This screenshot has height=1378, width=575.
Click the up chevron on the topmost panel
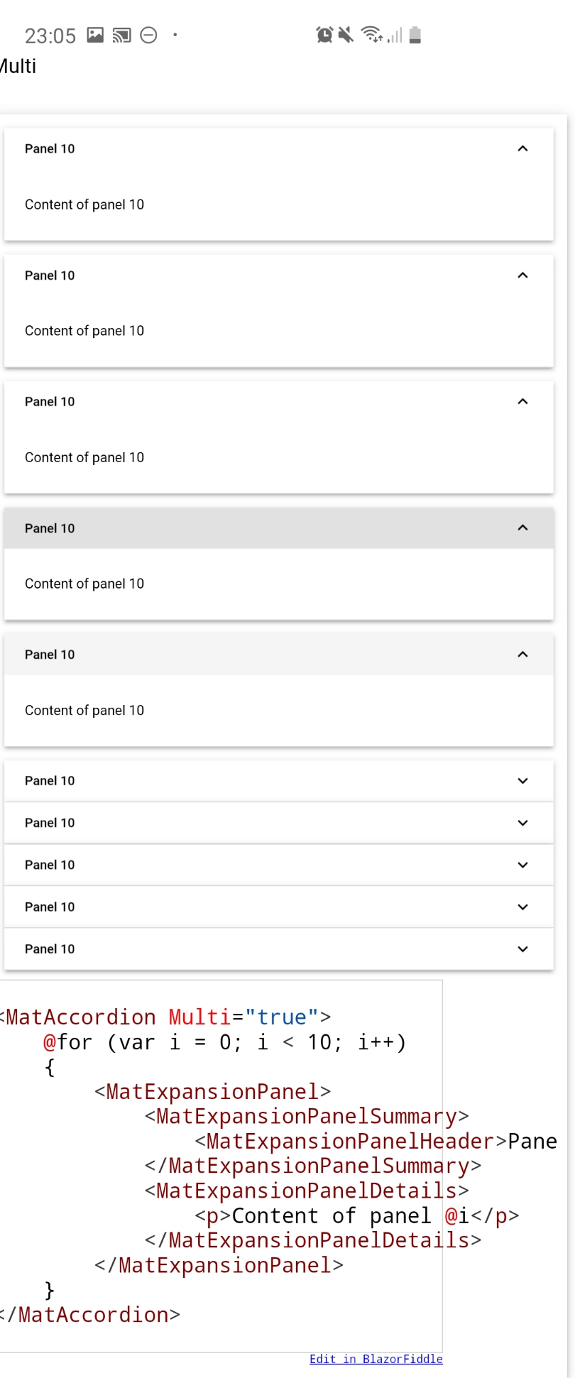point(523,149)
